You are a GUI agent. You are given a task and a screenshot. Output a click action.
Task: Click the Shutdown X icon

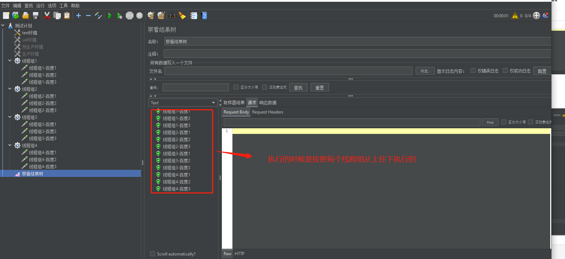(139, 16)
